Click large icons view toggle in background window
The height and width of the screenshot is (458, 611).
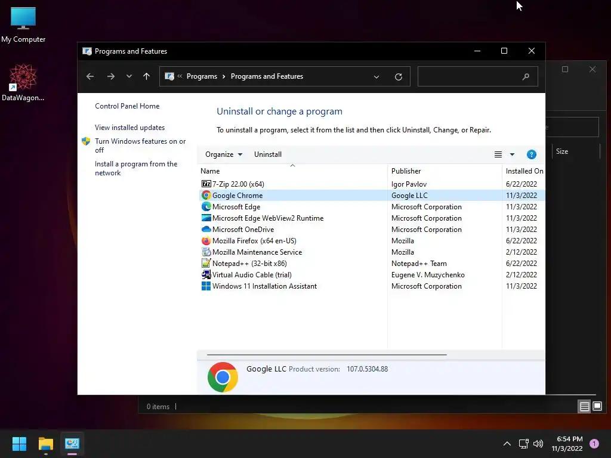click(x=597, y=407)
